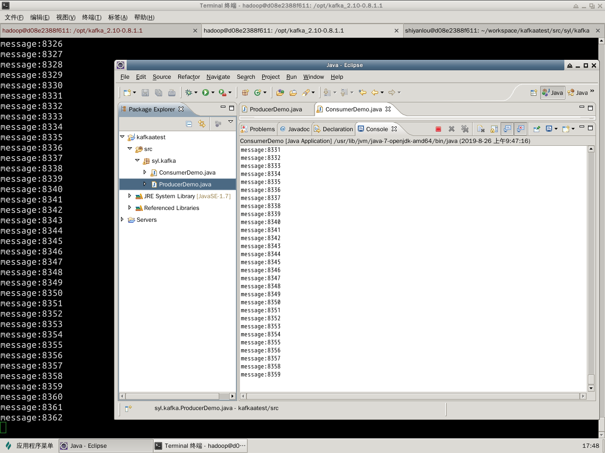Switch to the Javadoc tab
The image size is (605, 453).
pyautogui.click(x=294, y=129)
